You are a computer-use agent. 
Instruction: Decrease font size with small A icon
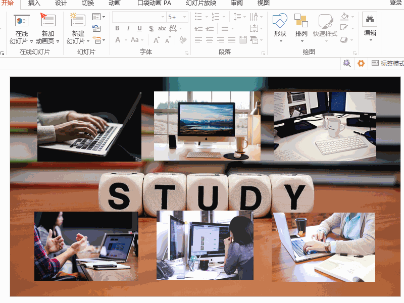(x=168, y=40)
